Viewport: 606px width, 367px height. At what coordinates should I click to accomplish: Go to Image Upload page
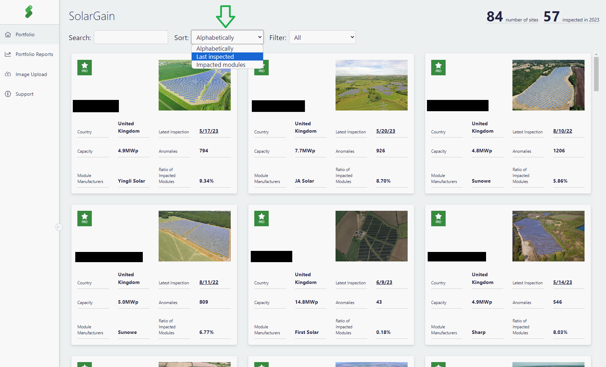pyautogui.click(x=30, y=74)
